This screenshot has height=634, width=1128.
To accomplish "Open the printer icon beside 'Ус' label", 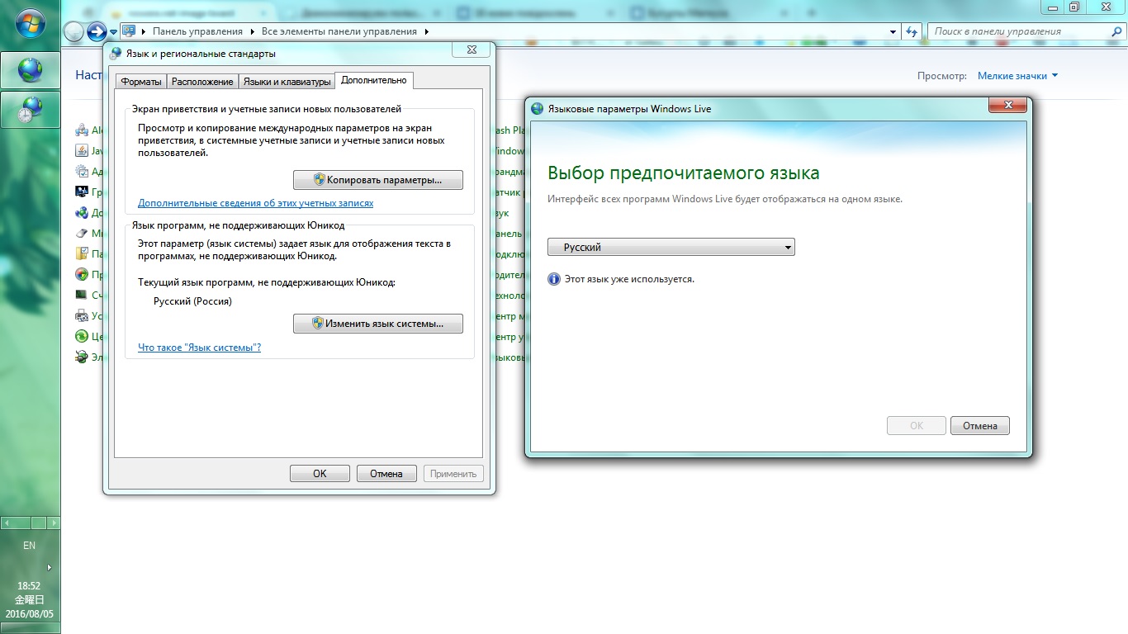I will (82, 316).
